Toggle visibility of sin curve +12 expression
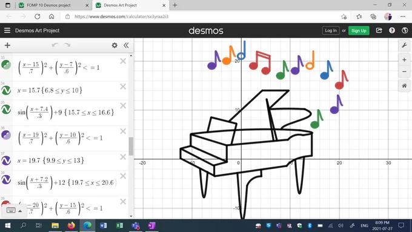 [6, 180]
